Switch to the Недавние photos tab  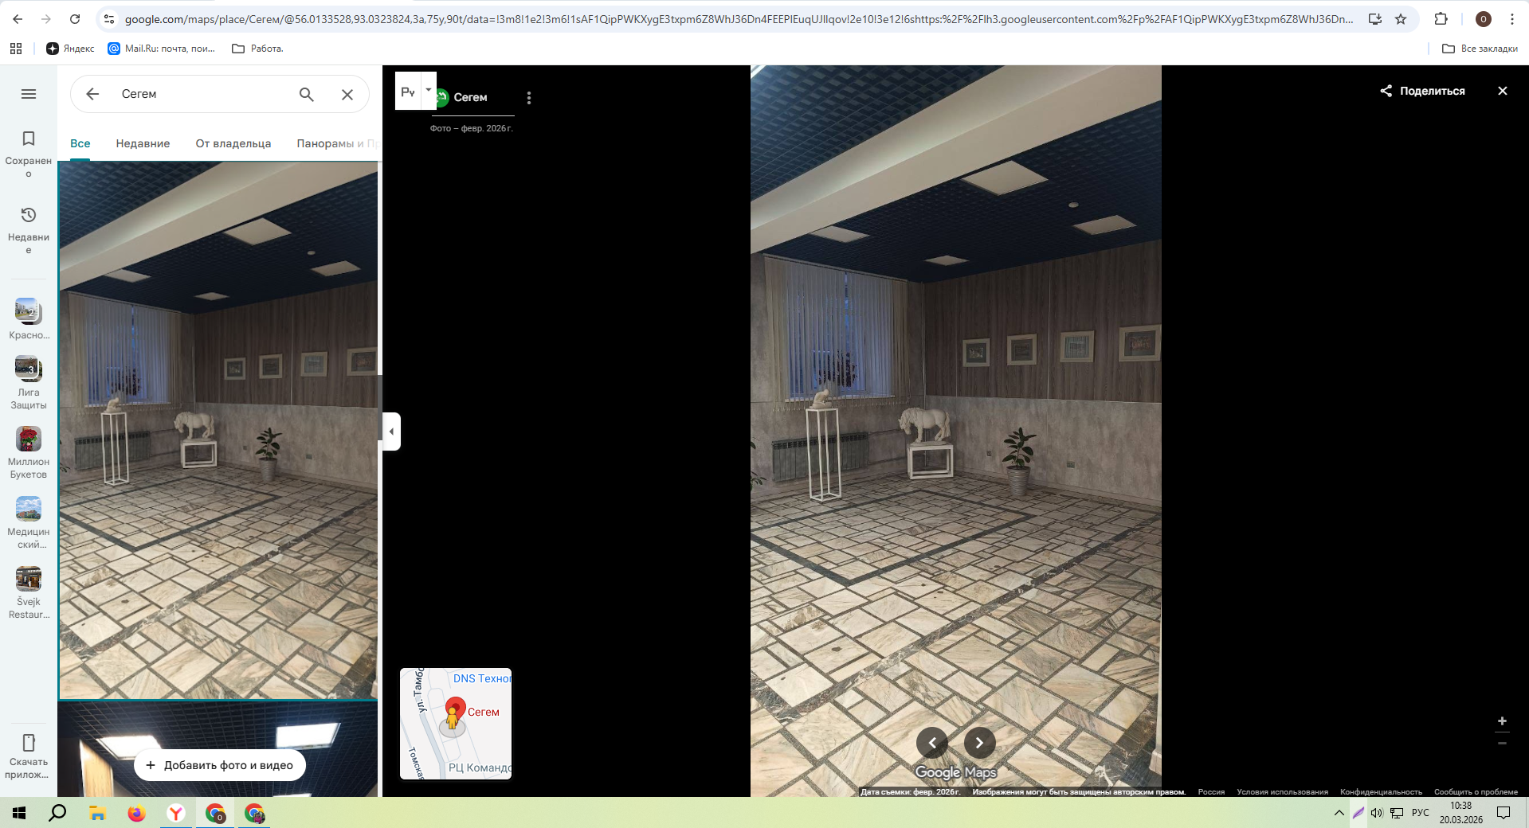click(143, 143)
